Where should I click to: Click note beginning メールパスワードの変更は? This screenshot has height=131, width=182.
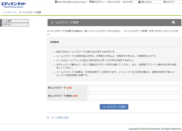click(116, 74)
